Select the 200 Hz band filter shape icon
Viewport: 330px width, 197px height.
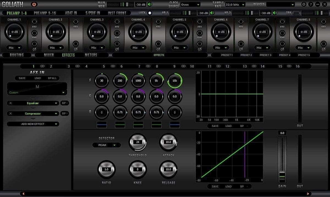pyautogui.click(x=120, y=125)
